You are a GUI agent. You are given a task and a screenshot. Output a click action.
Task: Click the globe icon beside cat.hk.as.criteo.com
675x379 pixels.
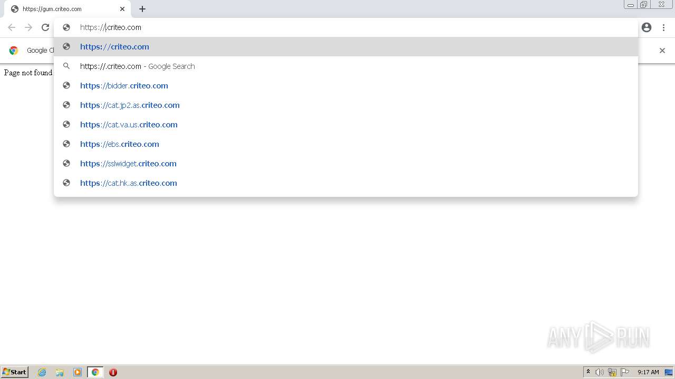point(66,183)
